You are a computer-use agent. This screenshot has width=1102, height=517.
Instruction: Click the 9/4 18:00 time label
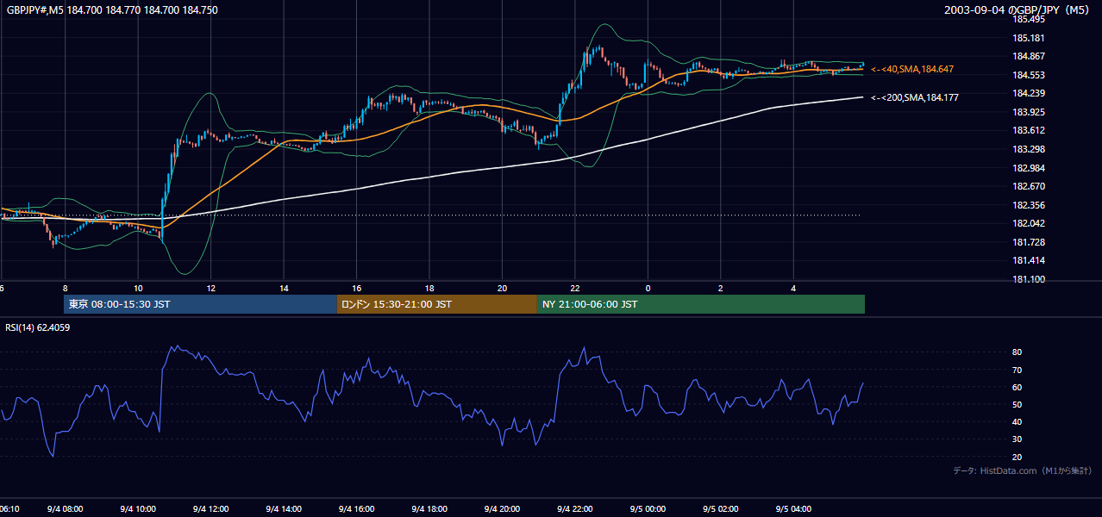(x=429, y=509)
